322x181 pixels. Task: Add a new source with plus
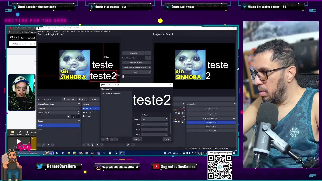tap(84, 145)
